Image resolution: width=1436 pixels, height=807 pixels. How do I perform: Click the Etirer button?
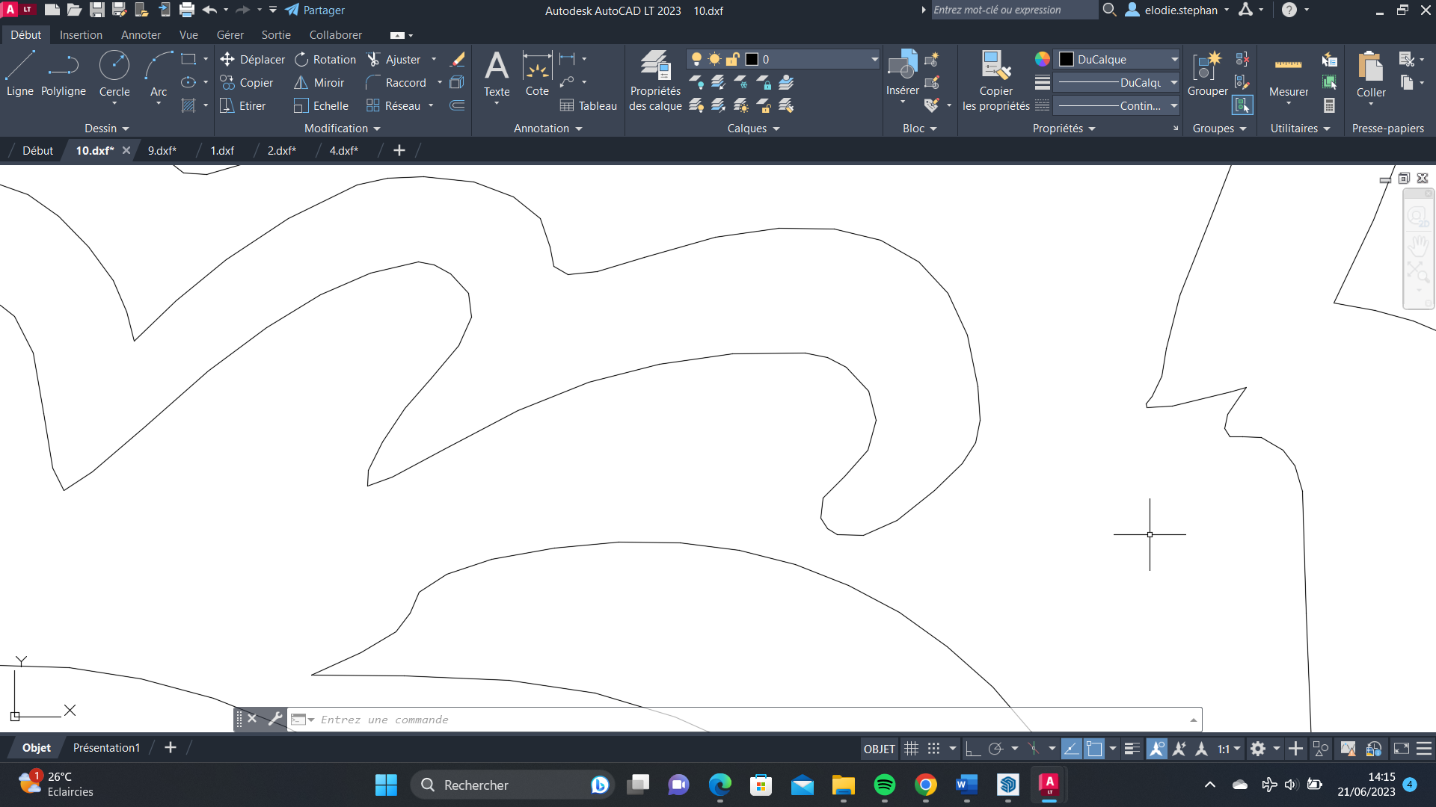pyautogui.click(x=243, y=105)
